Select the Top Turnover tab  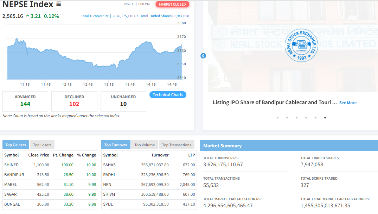coord(116,145)
